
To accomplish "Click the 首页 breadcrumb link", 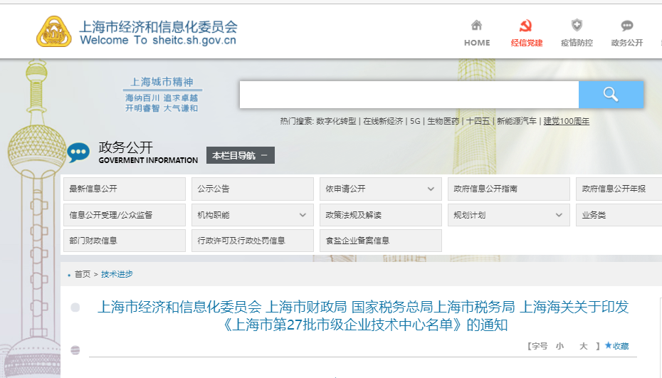I will [83, 274].
